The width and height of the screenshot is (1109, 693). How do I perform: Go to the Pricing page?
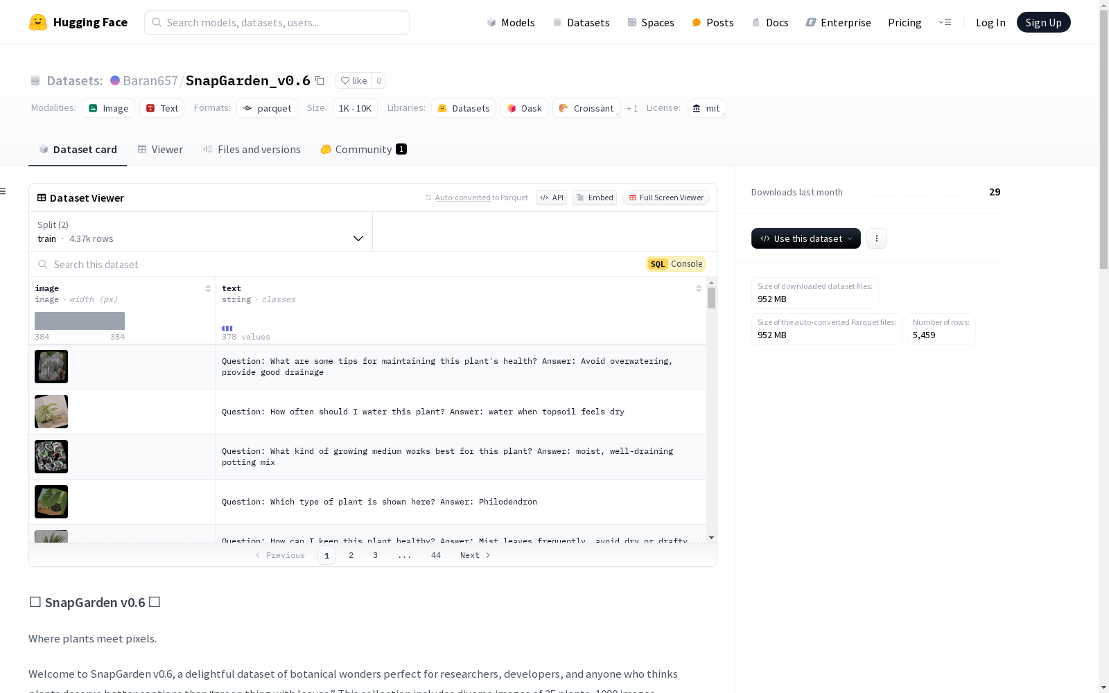coord(905,22)
